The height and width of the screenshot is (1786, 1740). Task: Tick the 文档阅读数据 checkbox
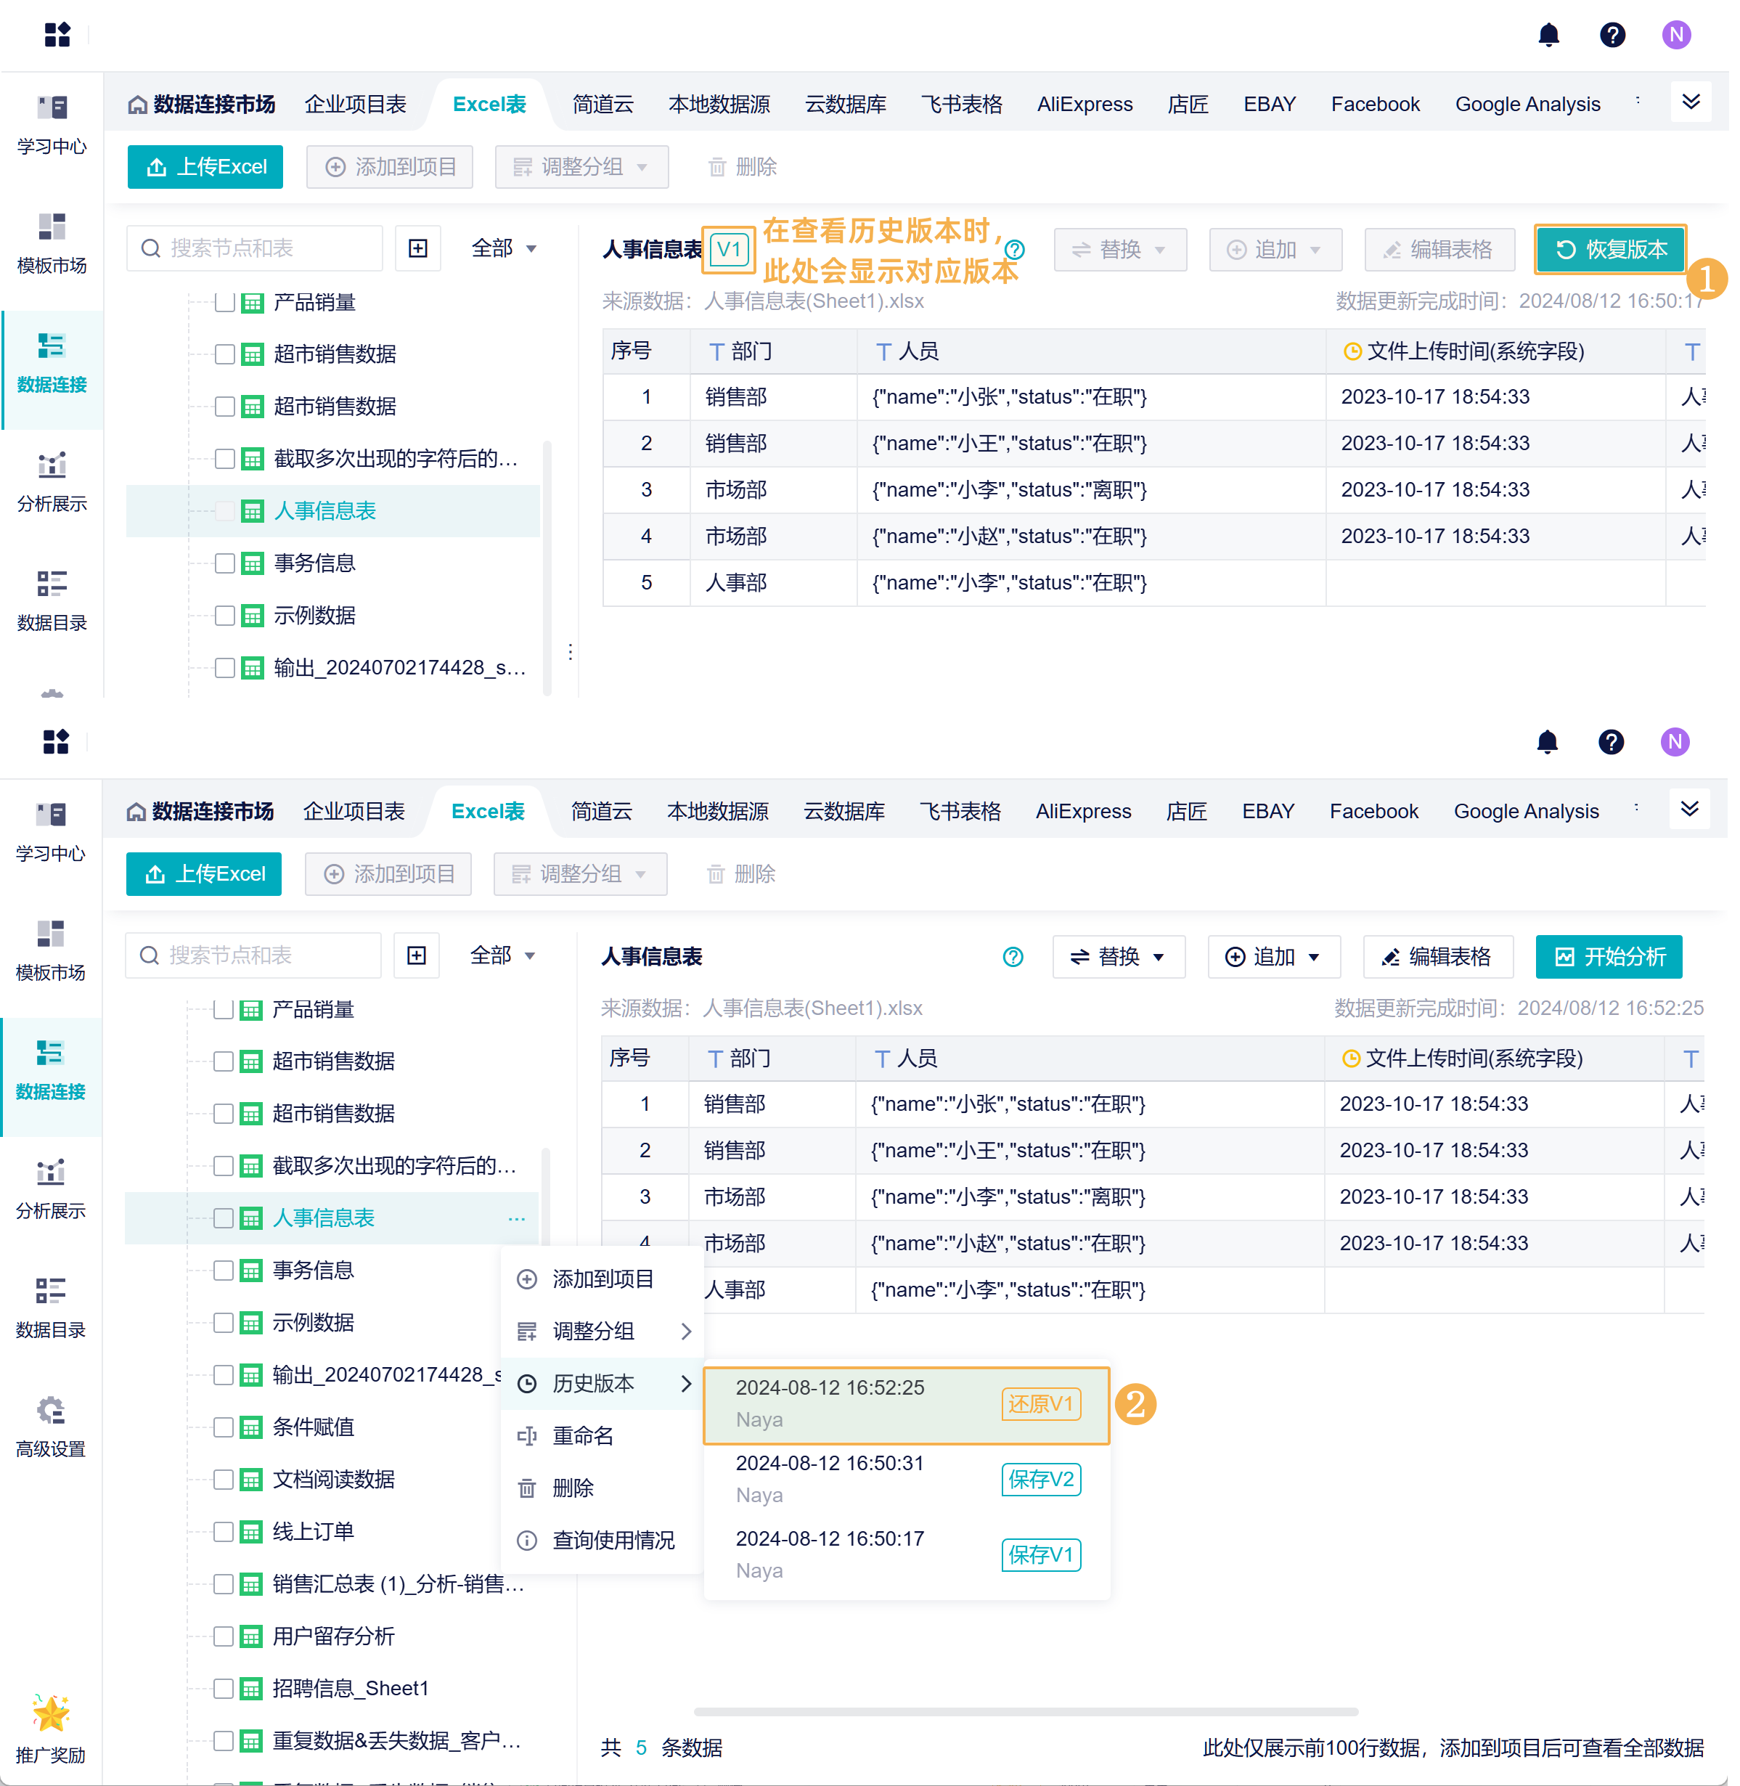(x=223, y=1480)
